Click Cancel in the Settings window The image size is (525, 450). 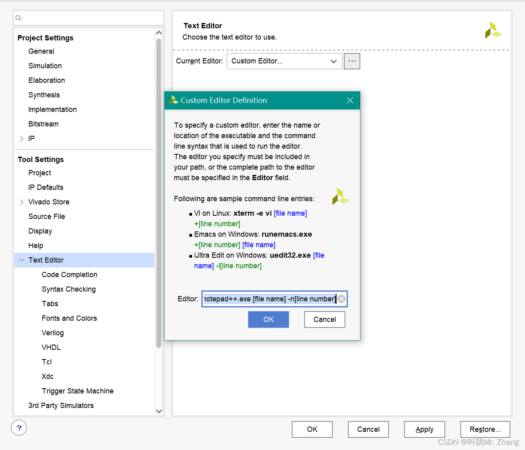(x=368, y=429)
